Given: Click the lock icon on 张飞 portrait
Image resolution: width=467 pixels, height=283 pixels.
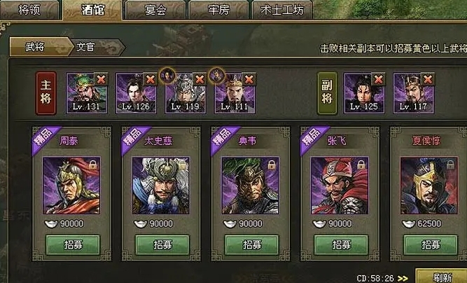Looking at the screenshot, I should click(x=361, y=165).
